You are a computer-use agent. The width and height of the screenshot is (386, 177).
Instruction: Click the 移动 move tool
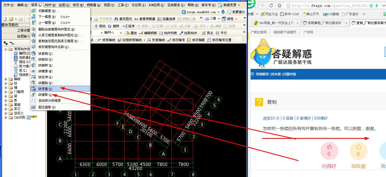click(100, 26)
